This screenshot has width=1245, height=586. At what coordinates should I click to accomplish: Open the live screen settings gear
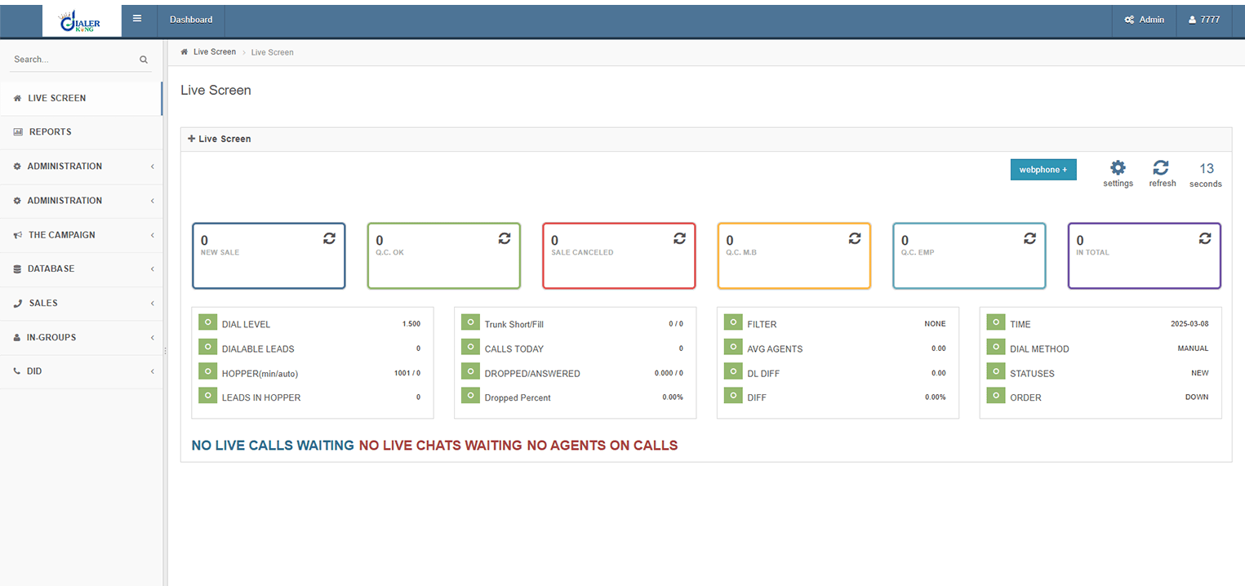(x=1118, y=169)
